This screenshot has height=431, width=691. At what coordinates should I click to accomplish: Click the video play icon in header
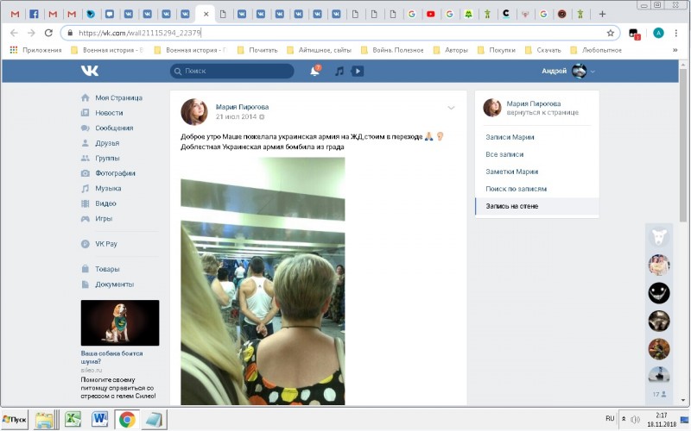(358, 71)
